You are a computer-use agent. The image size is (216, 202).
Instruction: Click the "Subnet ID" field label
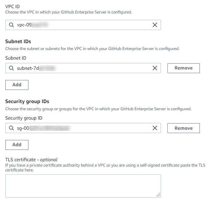coord(16,58)
